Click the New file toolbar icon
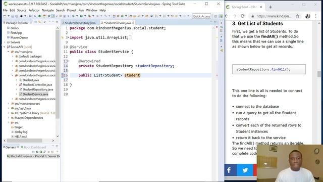This screenshot has height=182, width=323. click(x=5, y=16)
